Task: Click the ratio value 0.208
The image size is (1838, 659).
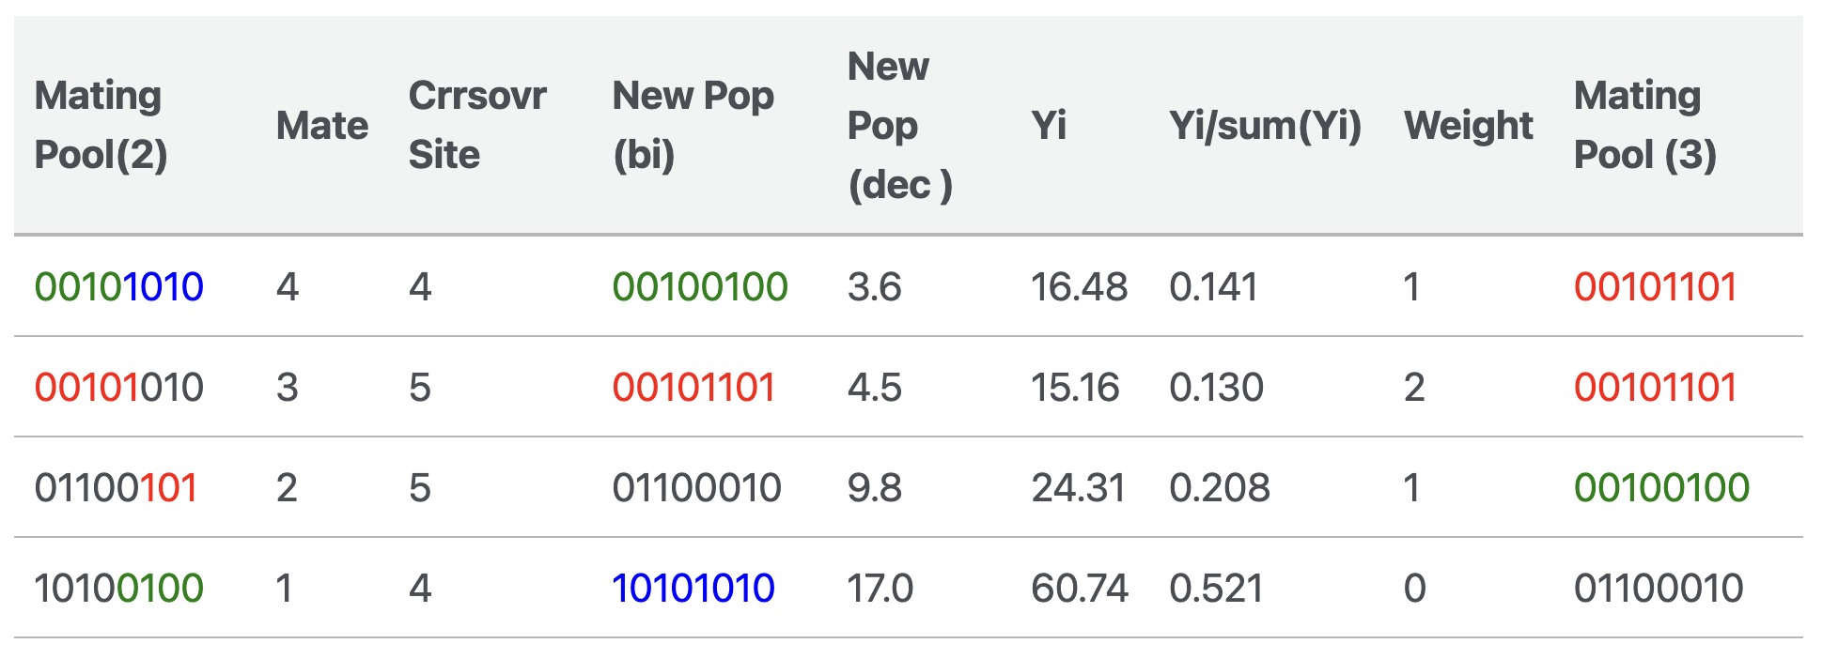Action: (x=1219, y=488)
